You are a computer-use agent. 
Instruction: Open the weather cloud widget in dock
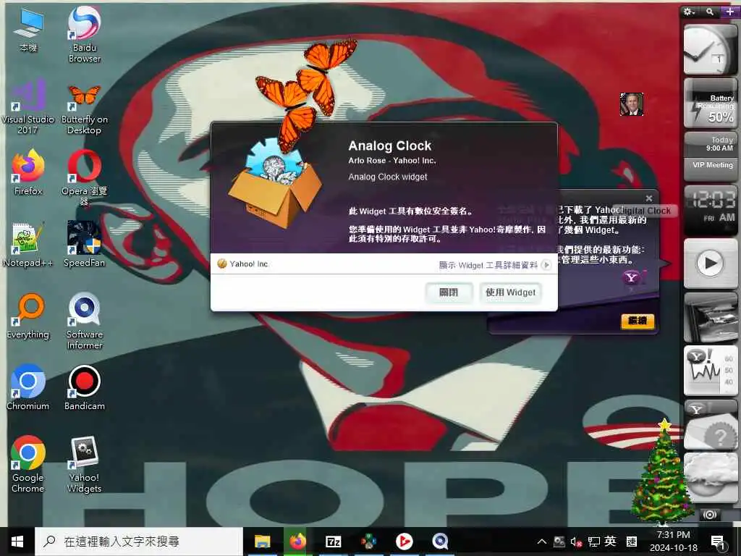tap(711, 478)
